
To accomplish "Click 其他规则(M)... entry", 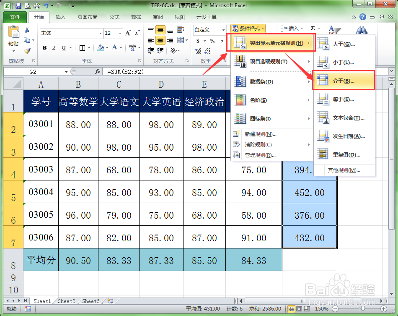I will point(344,170).
